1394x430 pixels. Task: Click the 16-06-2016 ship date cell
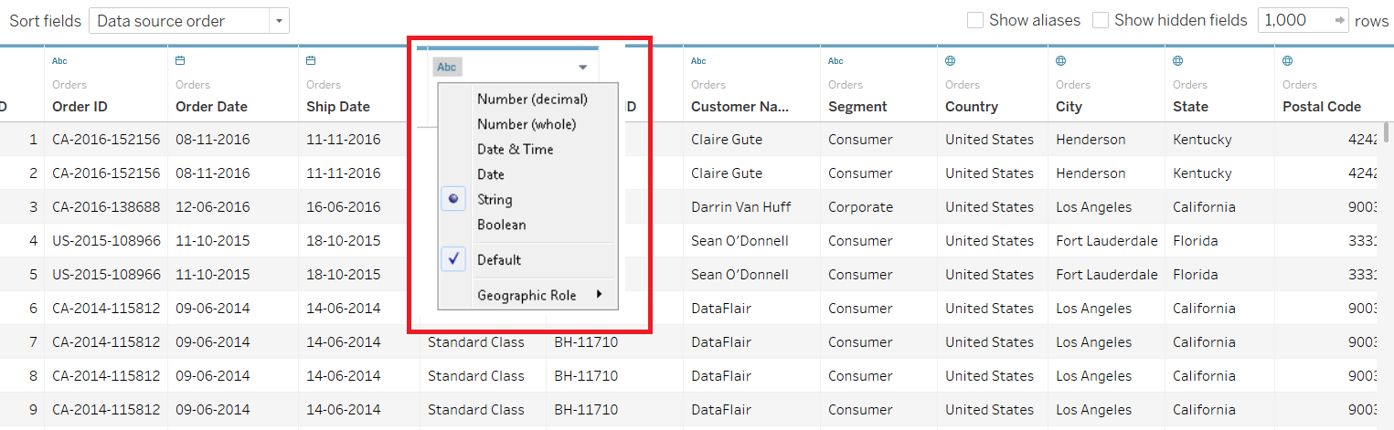(x=344, y=207)
